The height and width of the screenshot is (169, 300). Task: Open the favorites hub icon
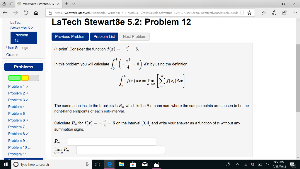[264, 13]
